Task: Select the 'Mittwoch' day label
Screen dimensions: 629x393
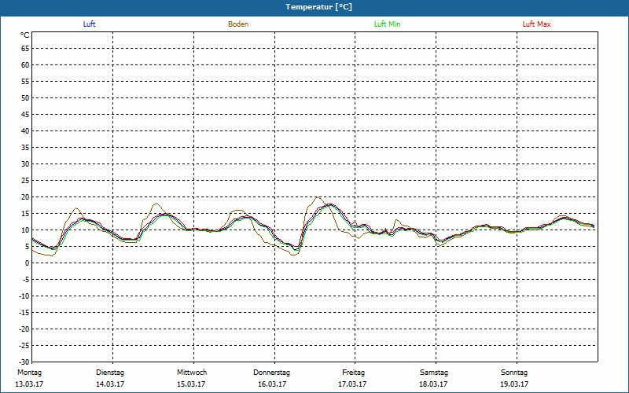Action: click(x=192, y=373)
